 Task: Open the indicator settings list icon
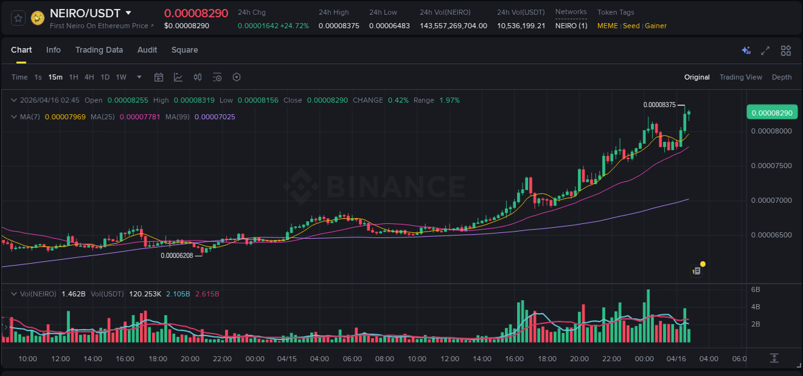tap(217, 77)
